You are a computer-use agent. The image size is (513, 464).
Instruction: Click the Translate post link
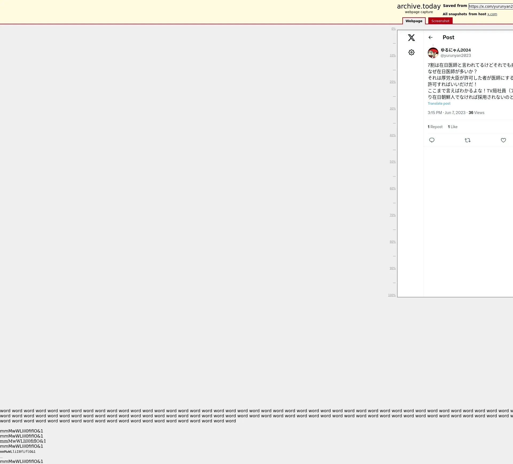(439, 104)
